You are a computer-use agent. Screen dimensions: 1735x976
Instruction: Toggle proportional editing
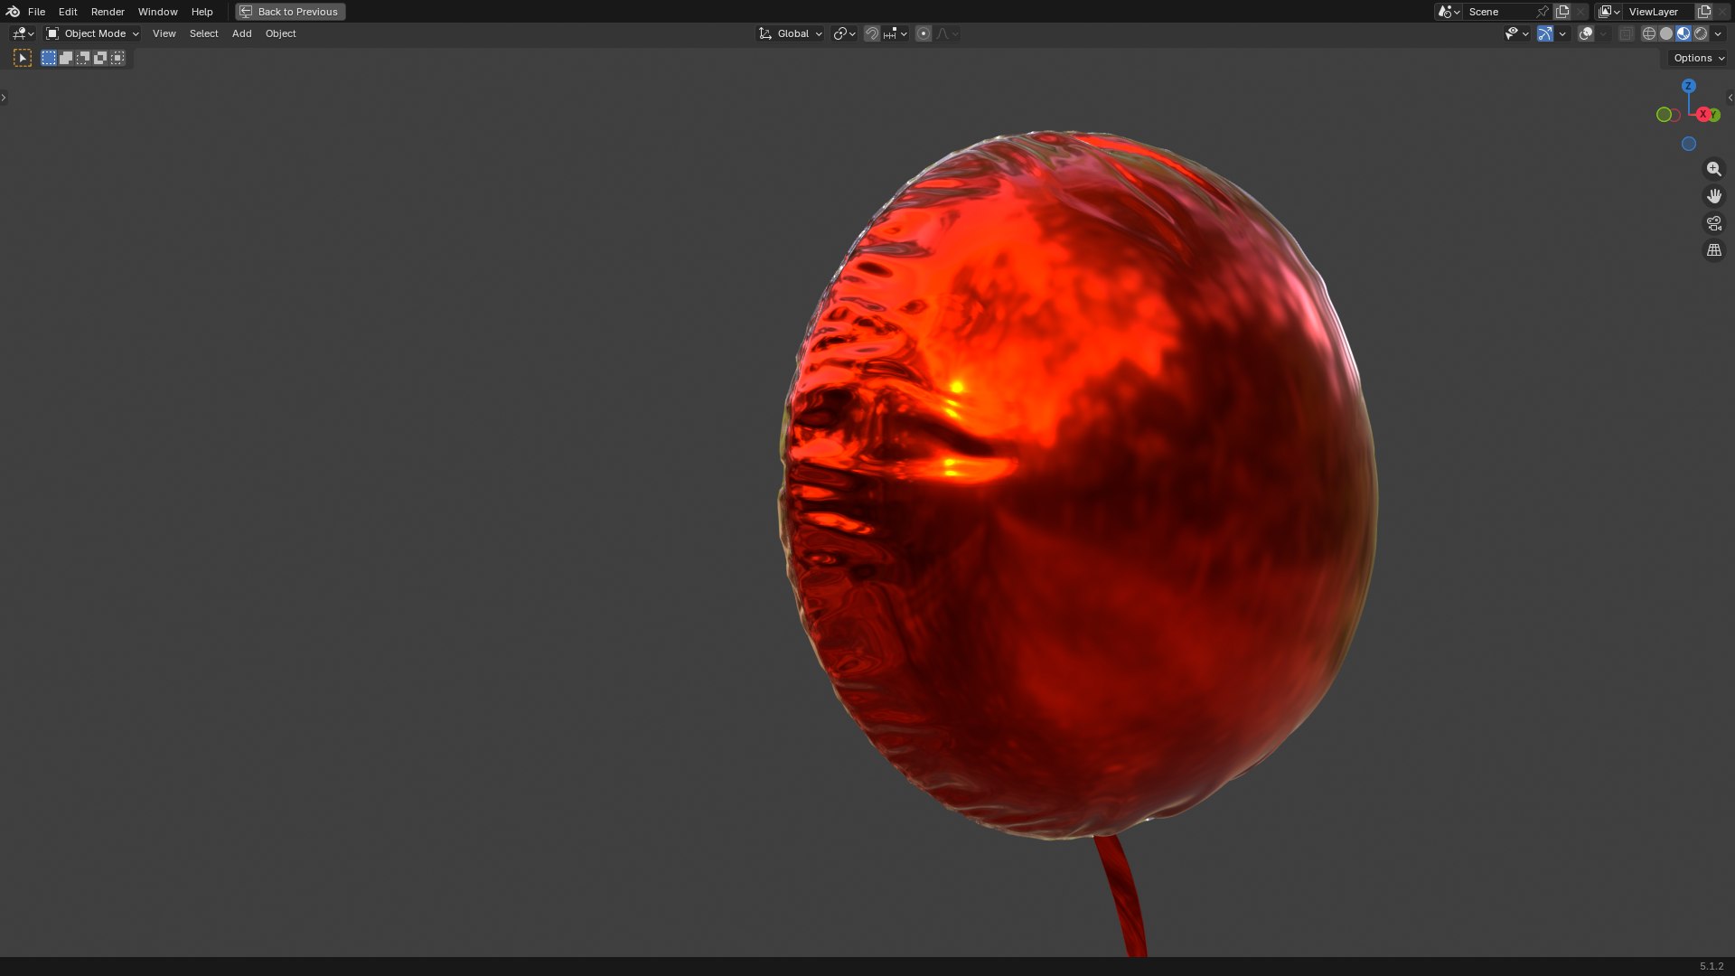[923, 33]
